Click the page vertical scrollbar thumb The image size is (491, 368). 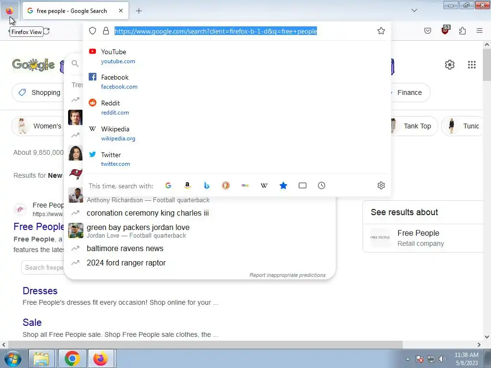click(487, 65)
